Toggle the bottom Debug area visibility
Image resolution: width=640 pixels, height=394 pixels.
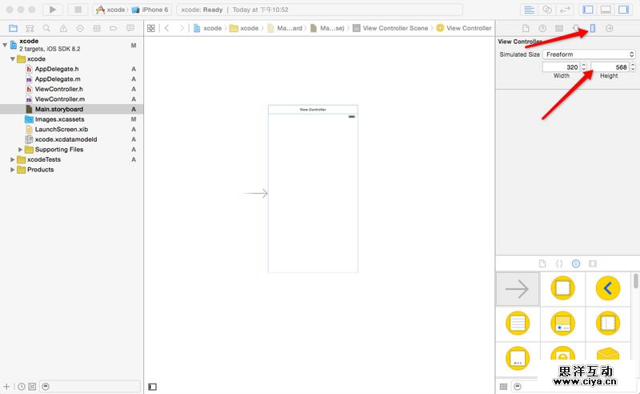point(606,10)
